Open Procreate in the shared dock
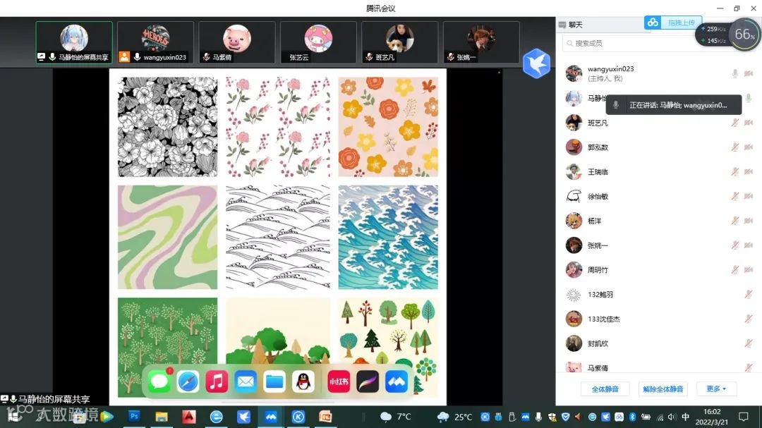Viewport: 762px width, 428px height. pos(368,382)
